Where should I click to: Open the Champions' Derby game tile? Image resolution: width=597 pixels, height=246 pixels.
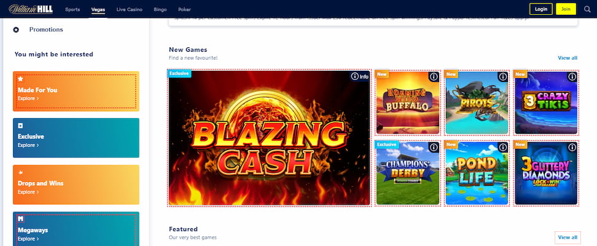(x=408, y=173)
